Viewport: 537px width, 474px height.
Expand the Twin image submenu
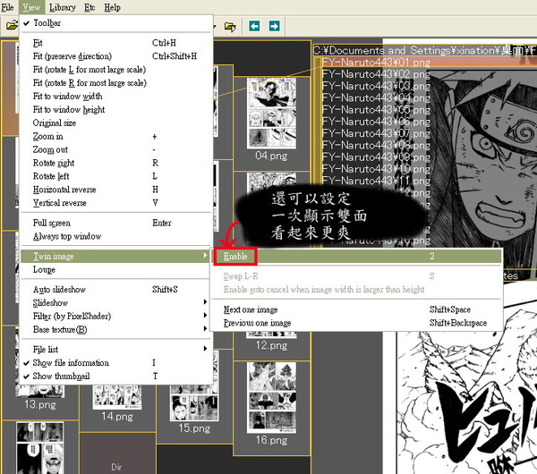coord(115,257)
